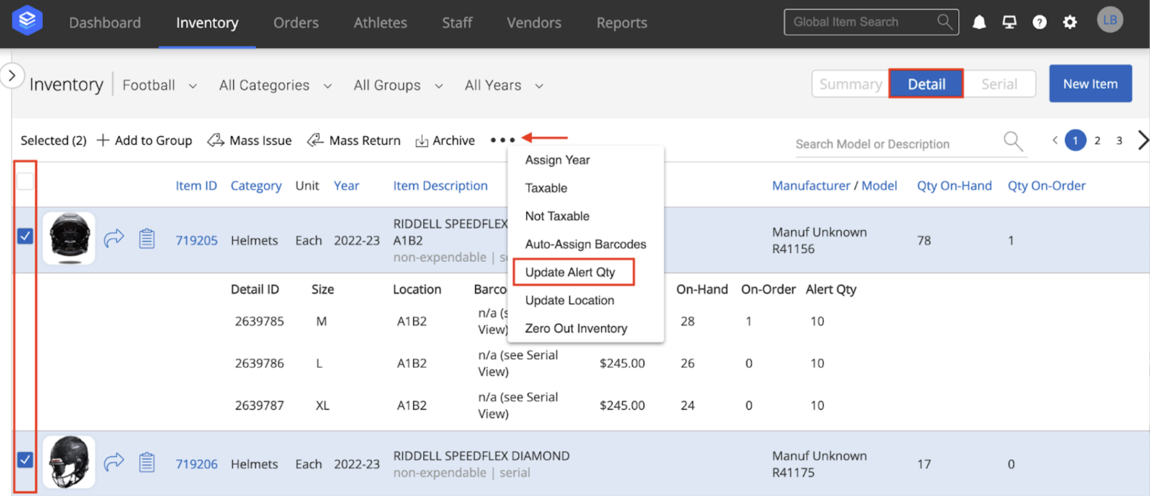Open the notifications bell
Image resolution: width=1150 pixels, height=496 pixels.
979,22
